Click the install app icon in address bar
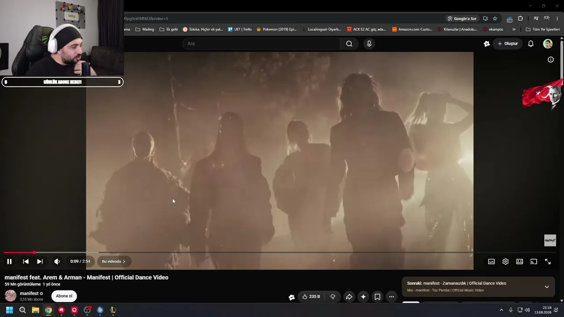 click(x=485, y=18)
